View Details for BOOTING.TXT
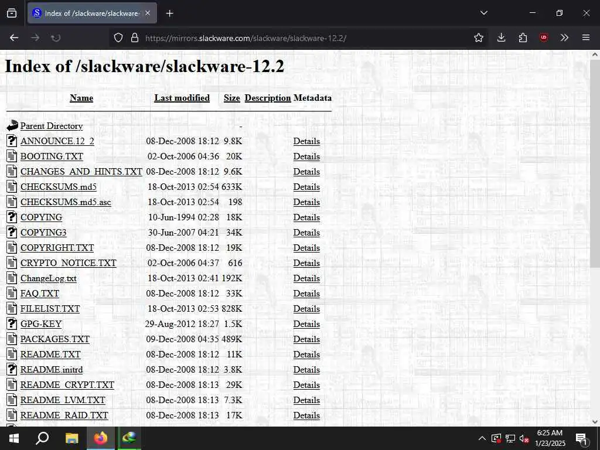Screen dimensions: 600x450 point(306,156)
